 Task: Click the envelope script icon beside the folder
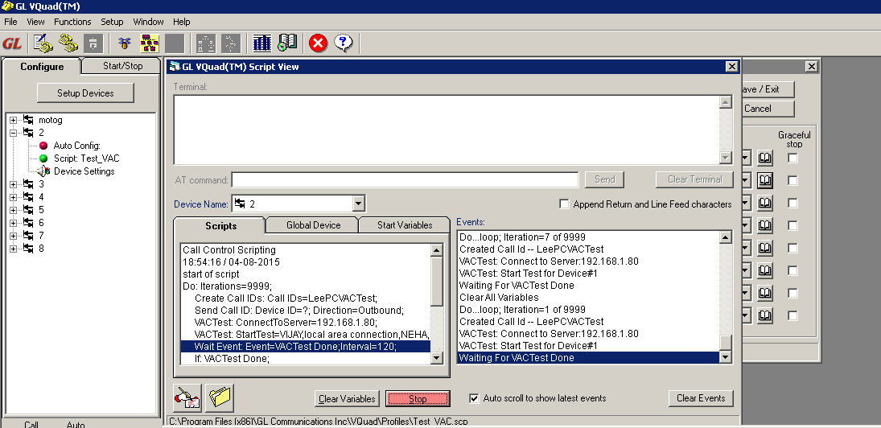187,398
